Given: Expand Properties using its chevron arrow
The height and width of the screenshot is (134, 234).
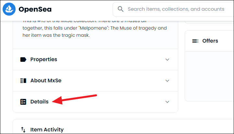Looking at the screenshot, I should point(167,60).
